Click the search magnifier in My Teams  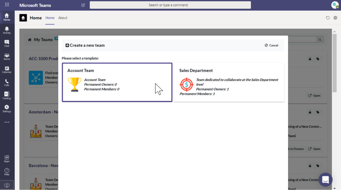[x=320, y=40]
